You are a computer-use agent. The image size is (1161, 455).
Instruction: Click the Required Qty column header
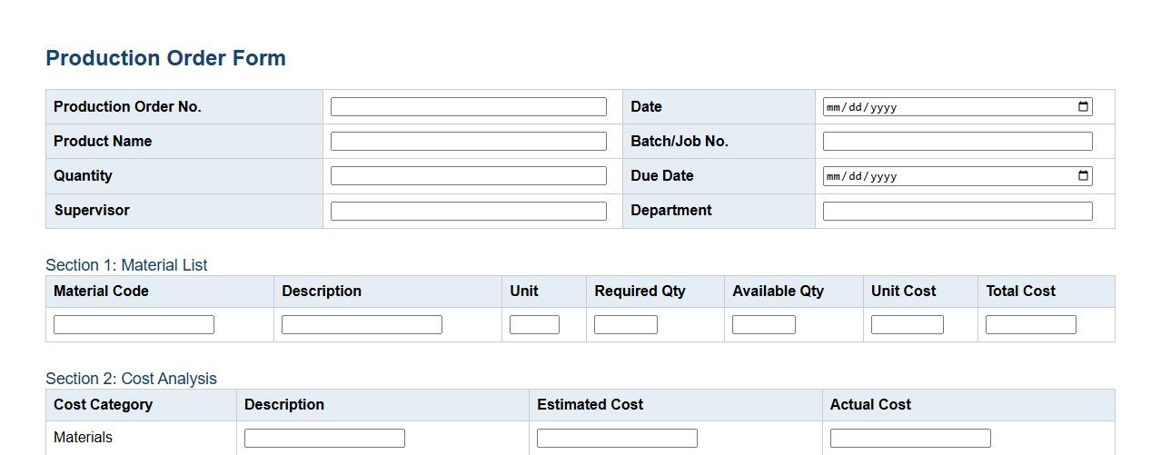tap(656, 292)
